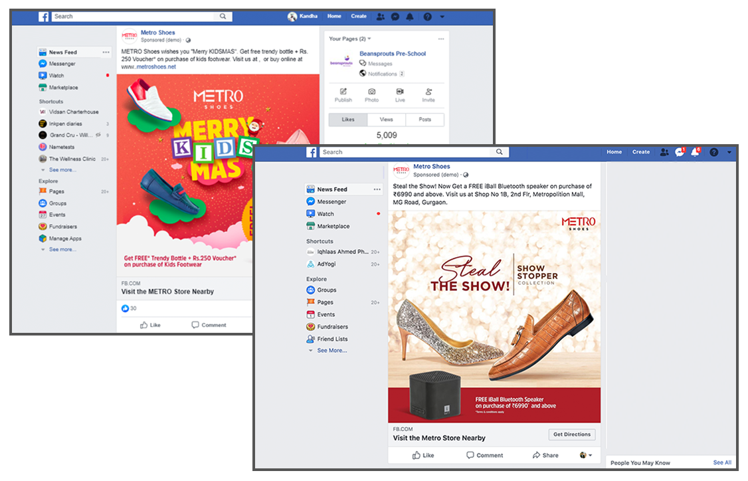Open News Feed options ellipsis in Steal the Show window
The height and width of the screenshot is (481, 748).
377,189
